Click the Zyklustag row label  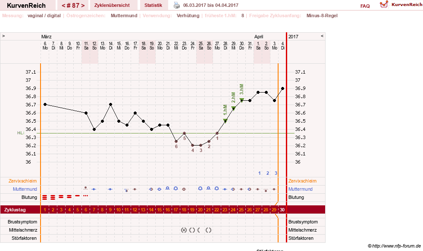(15, 210)
